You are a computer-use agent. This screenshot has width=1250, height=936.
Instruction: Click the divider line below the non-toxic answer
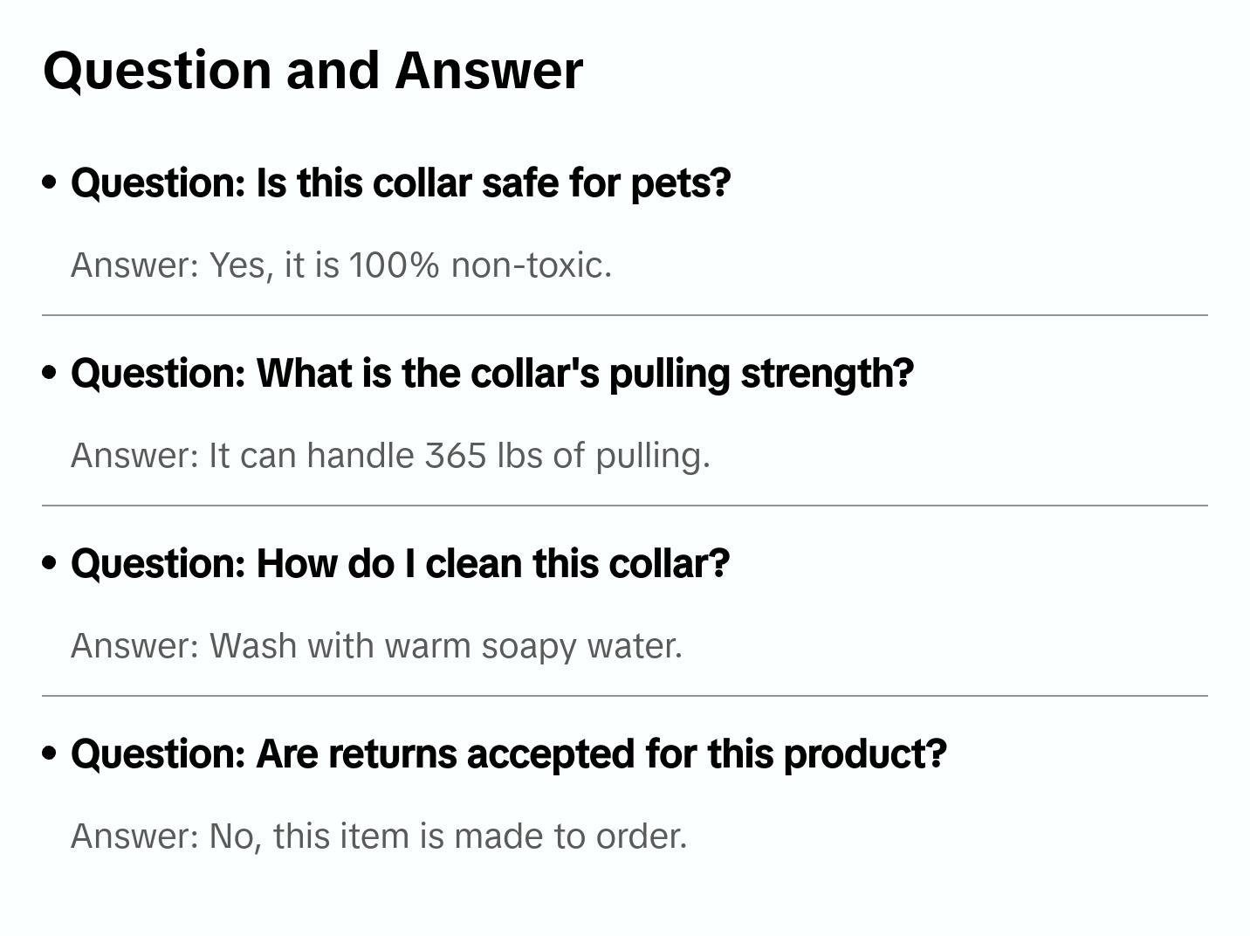[x=624, y=315]
